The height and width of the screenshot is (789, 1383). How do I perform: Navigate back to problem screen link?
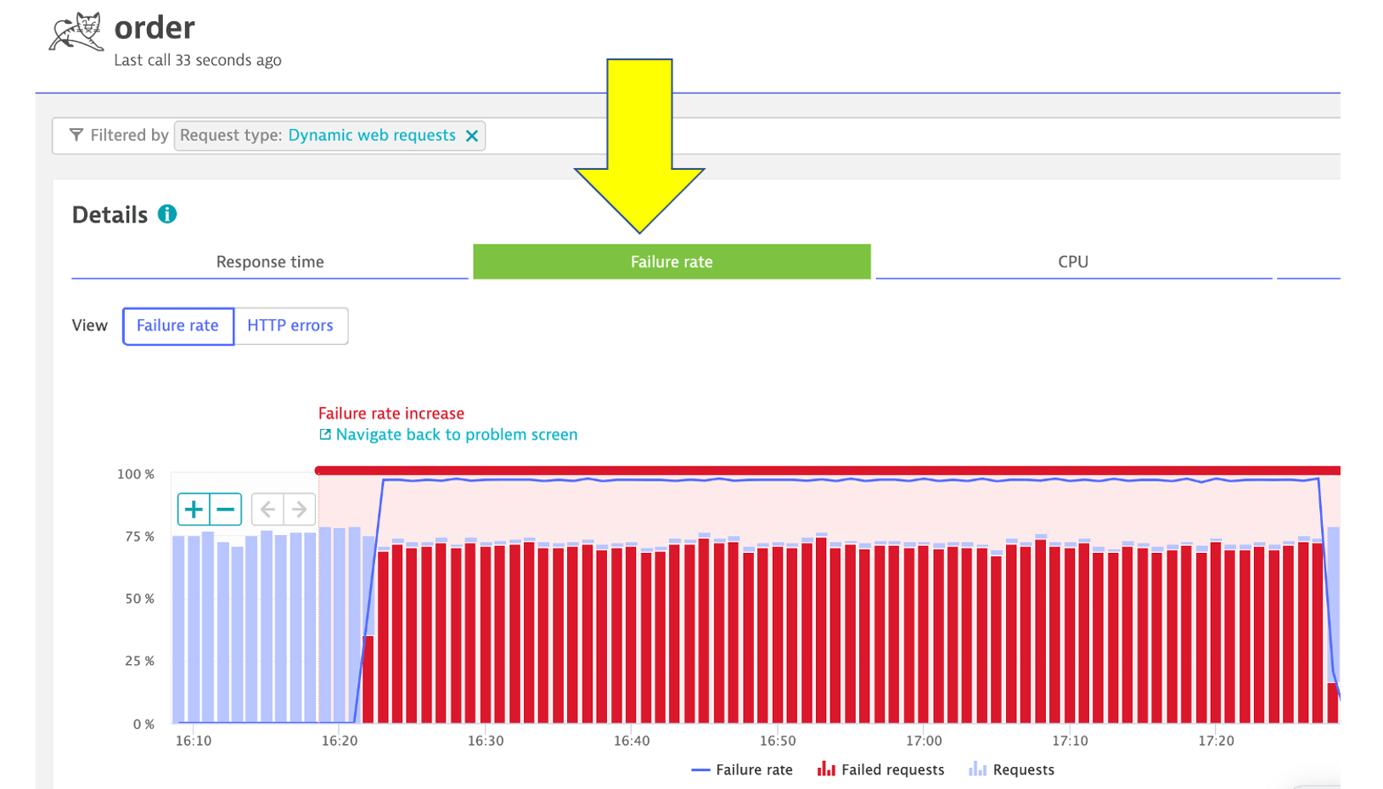click(x=457, y=435)
